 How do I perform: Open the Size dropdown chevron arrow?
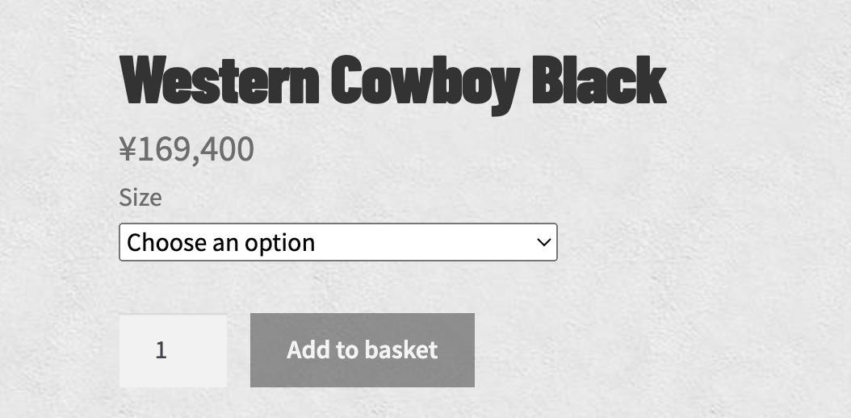[544, 242]
